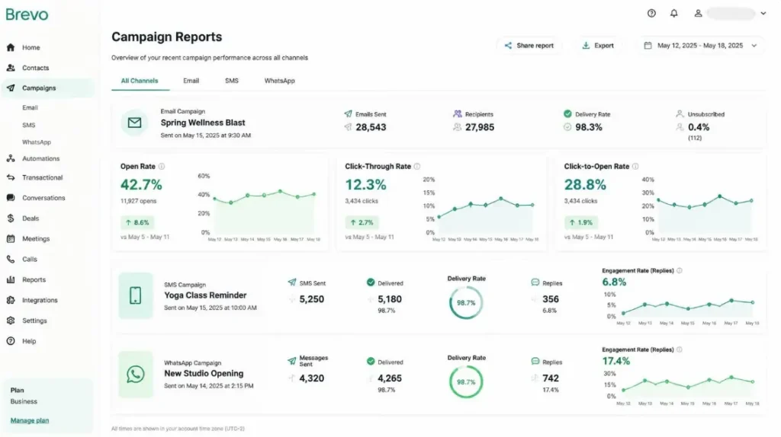Image resolution: width=781 pixels, height=437 pixels.
Task: Open WhatsApp sub-item under Campaigns
Action: coord(37,142)
